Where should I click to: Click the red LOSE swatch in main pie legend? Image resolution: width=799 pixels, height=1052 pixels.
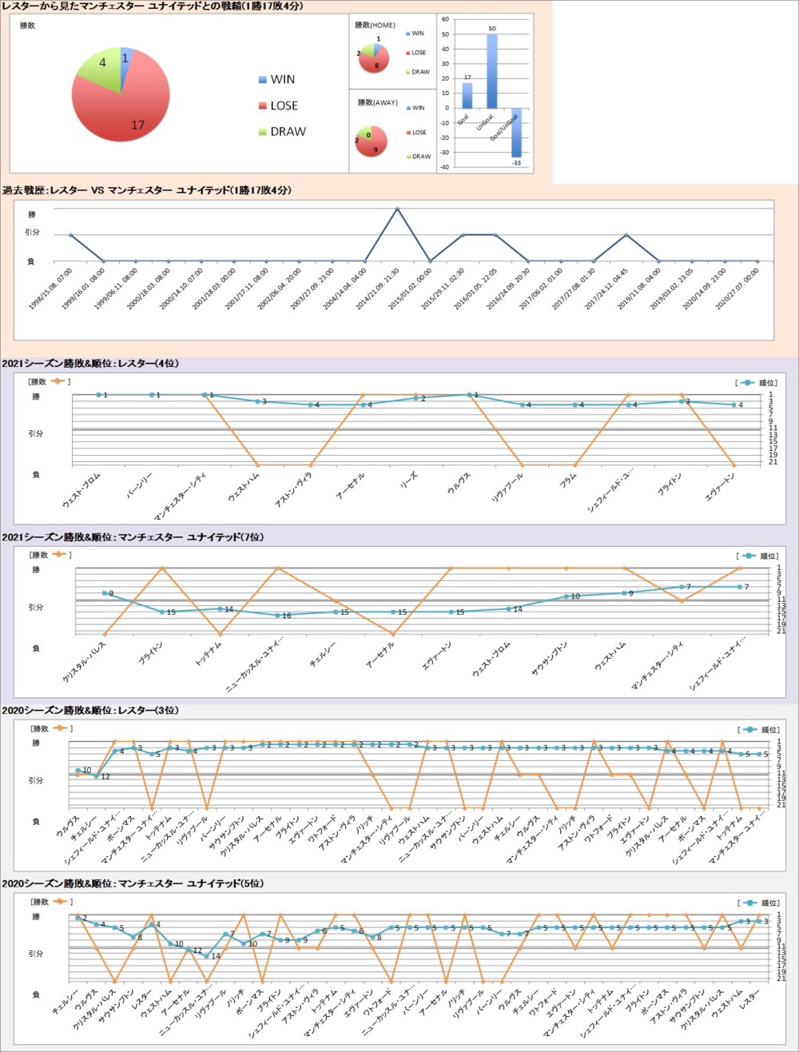click(263, 106)
